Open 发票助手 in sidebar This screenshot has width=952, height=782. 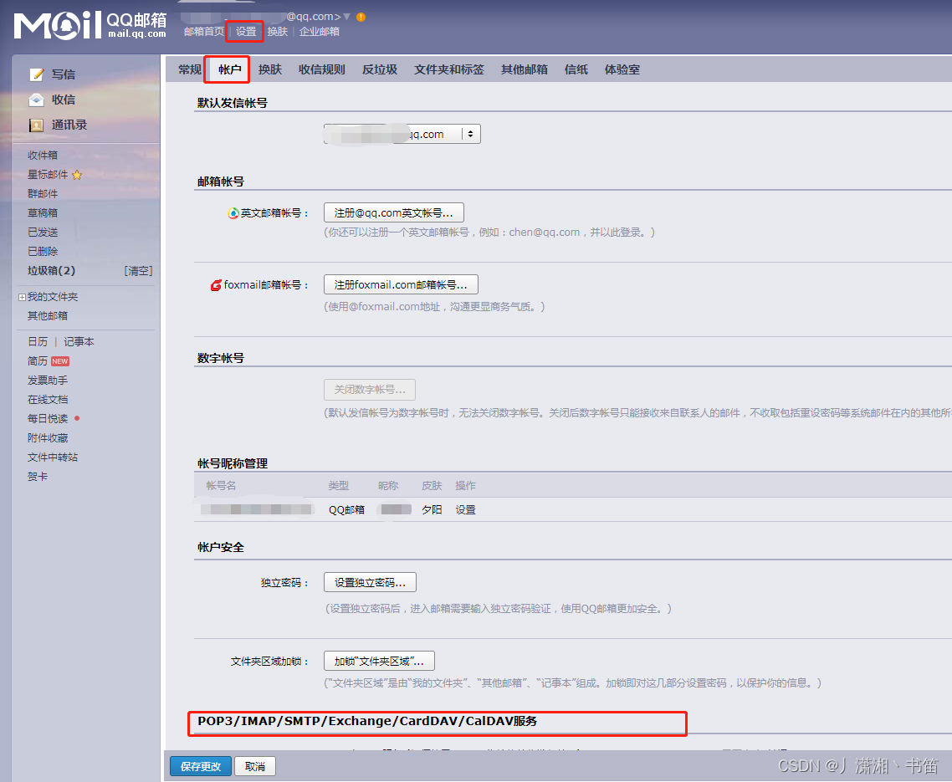click(x=48, y=380)
